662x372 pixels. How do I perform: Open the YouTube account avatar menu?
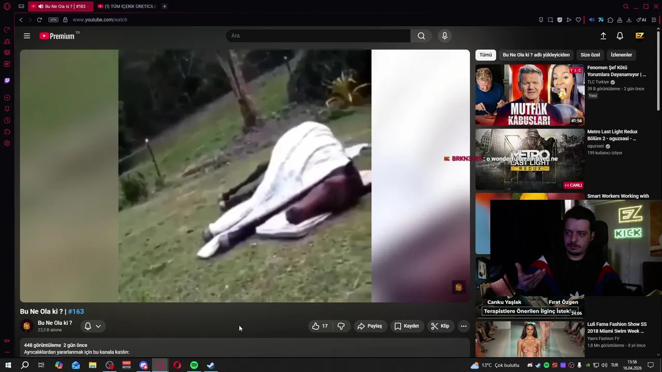(640, 36)
